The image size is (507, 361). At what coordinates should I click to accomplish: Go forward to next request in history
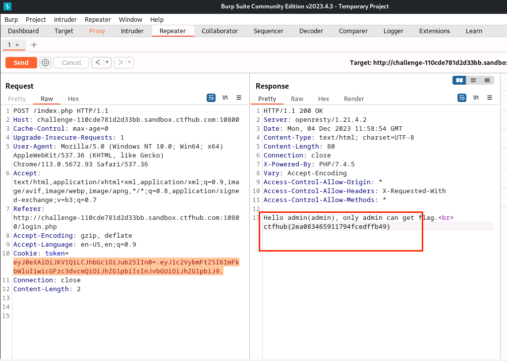[x=120, y=62]
